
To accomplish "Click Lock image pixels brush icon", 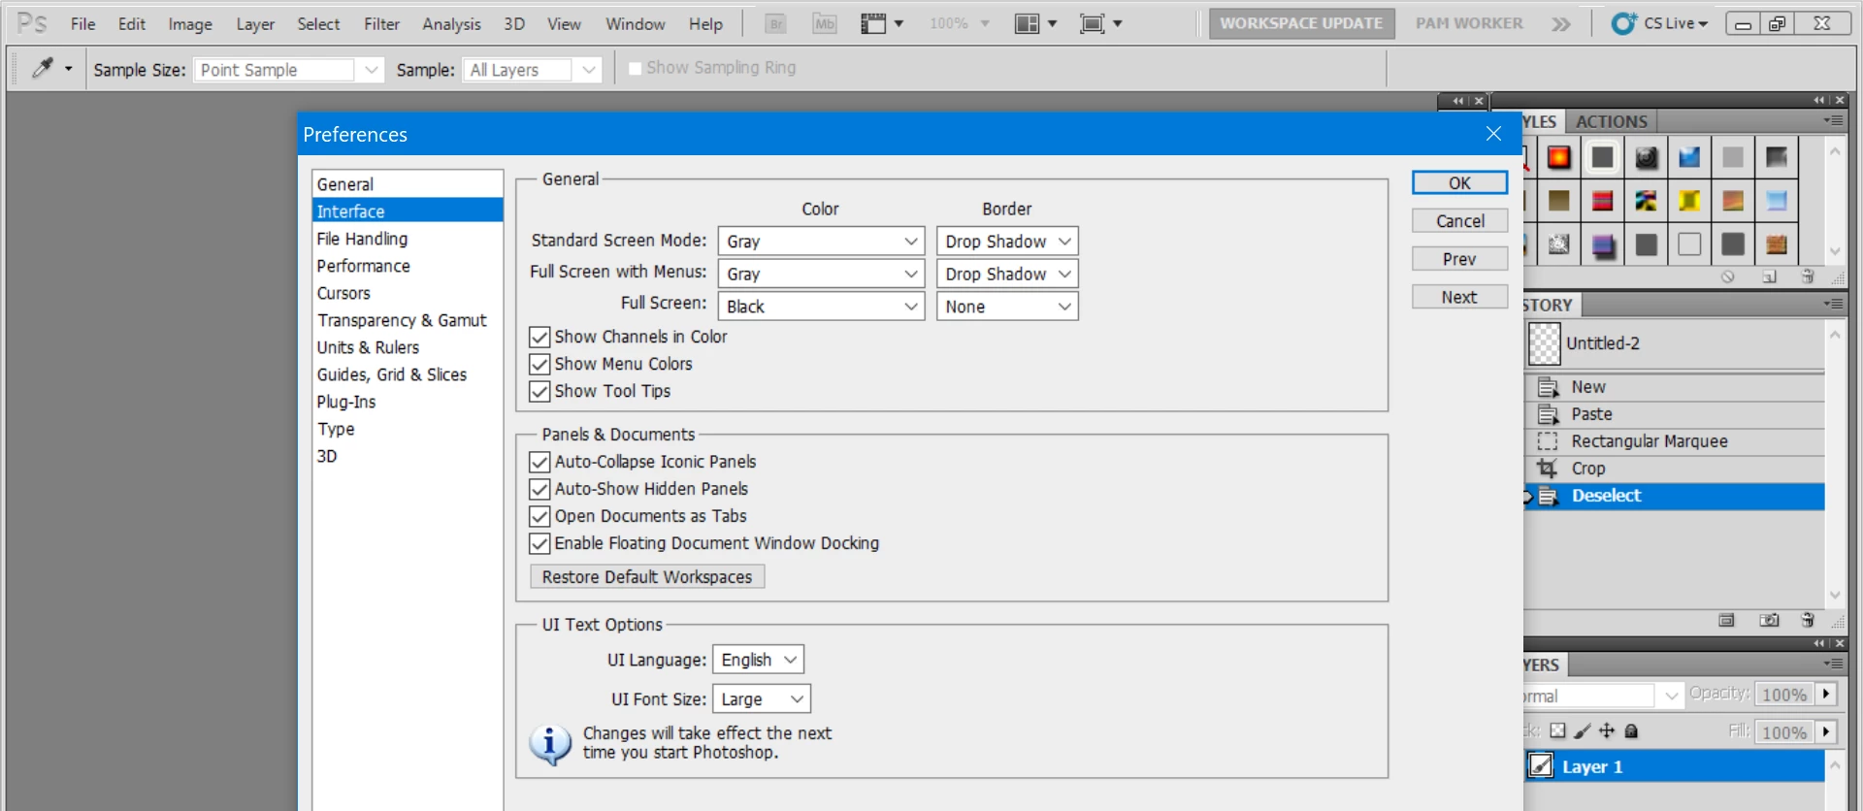I will coord(1583,731).
